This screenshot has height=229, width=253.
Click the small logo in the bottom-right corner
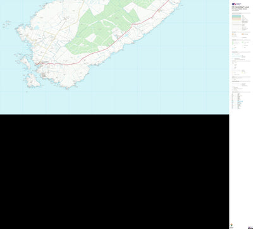click(x=250, y=228)
